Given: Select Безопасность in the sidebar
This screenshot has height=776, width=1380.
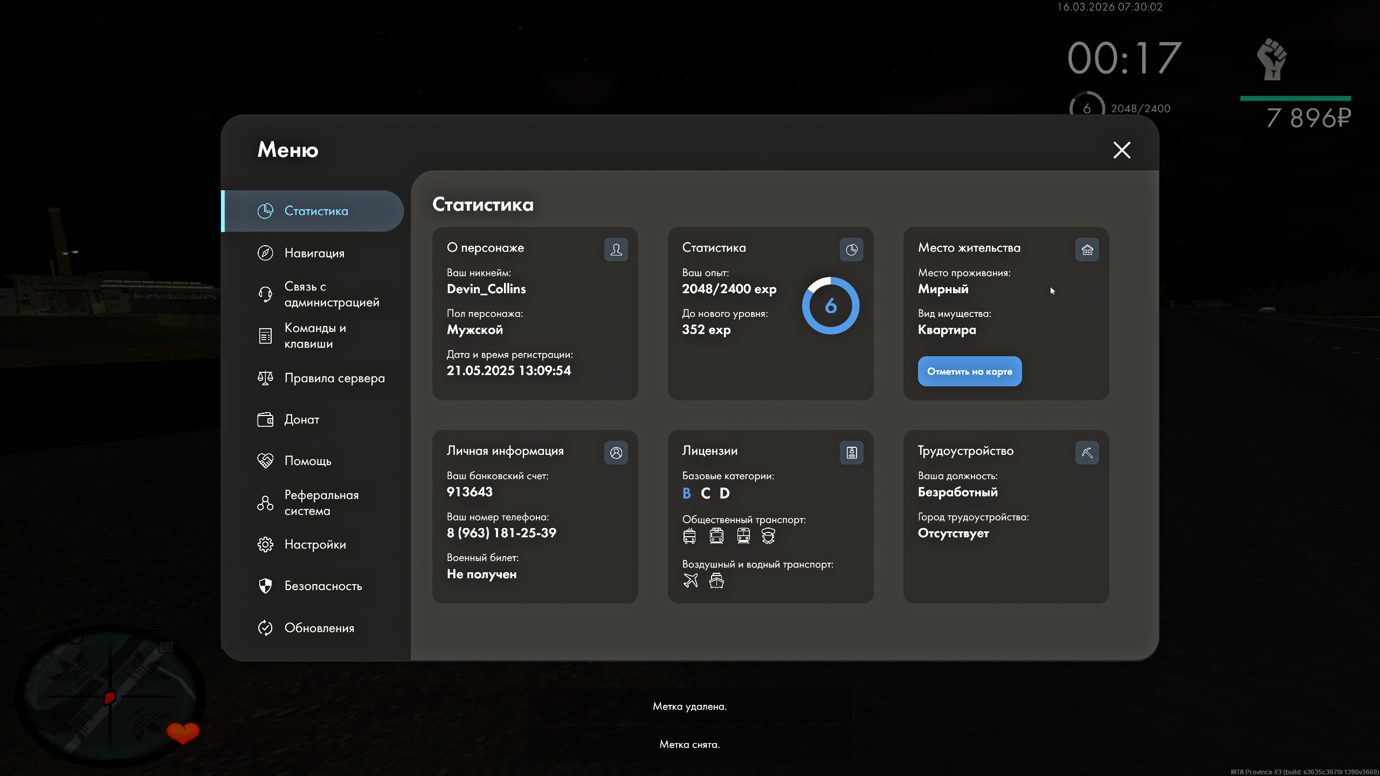Looking at the screenshot, I should (323, 586).
